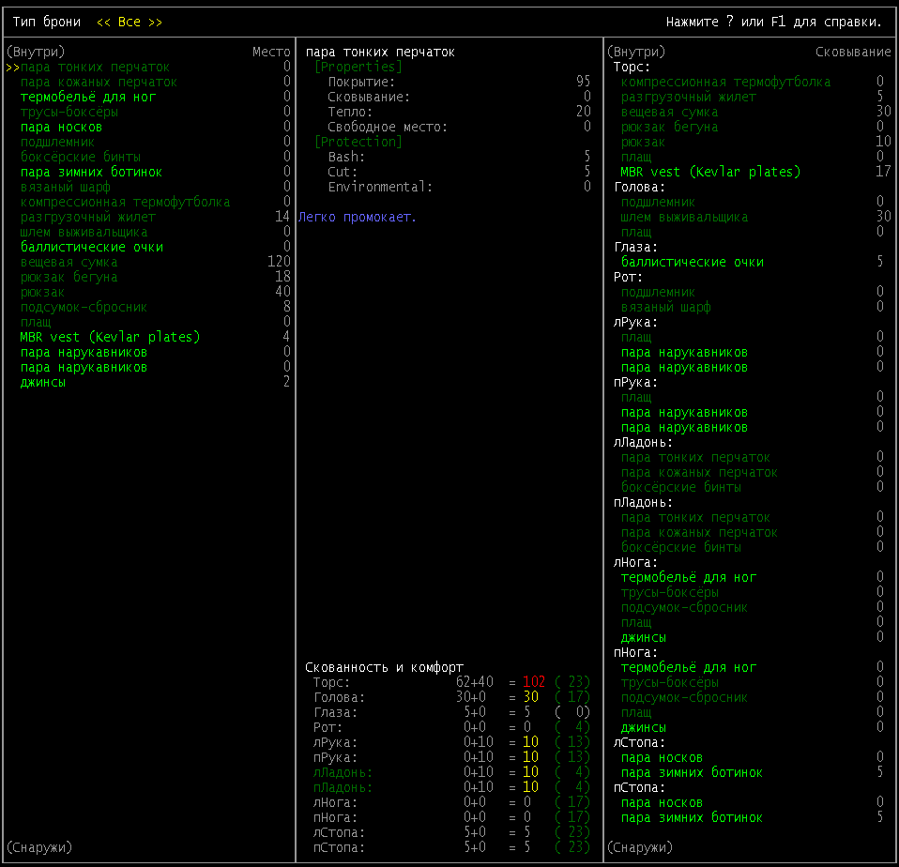Click the «Покрытие:» row showing 95
Image resolution: width=899 pixels, height=867 pixels.
[459, 82]
